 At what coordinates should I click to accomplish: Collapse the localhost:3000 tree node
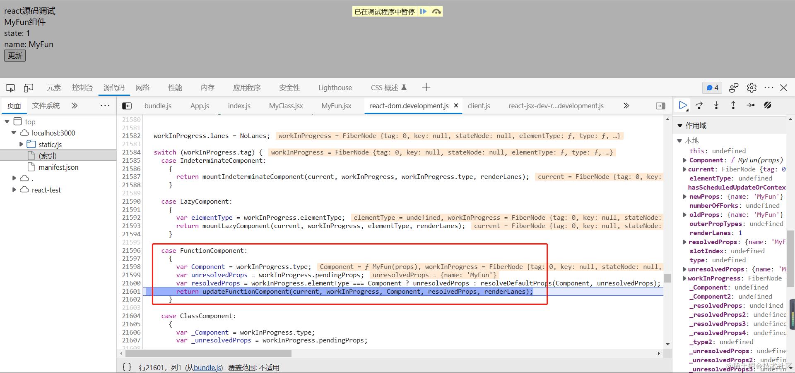click(x=14, y=133)
